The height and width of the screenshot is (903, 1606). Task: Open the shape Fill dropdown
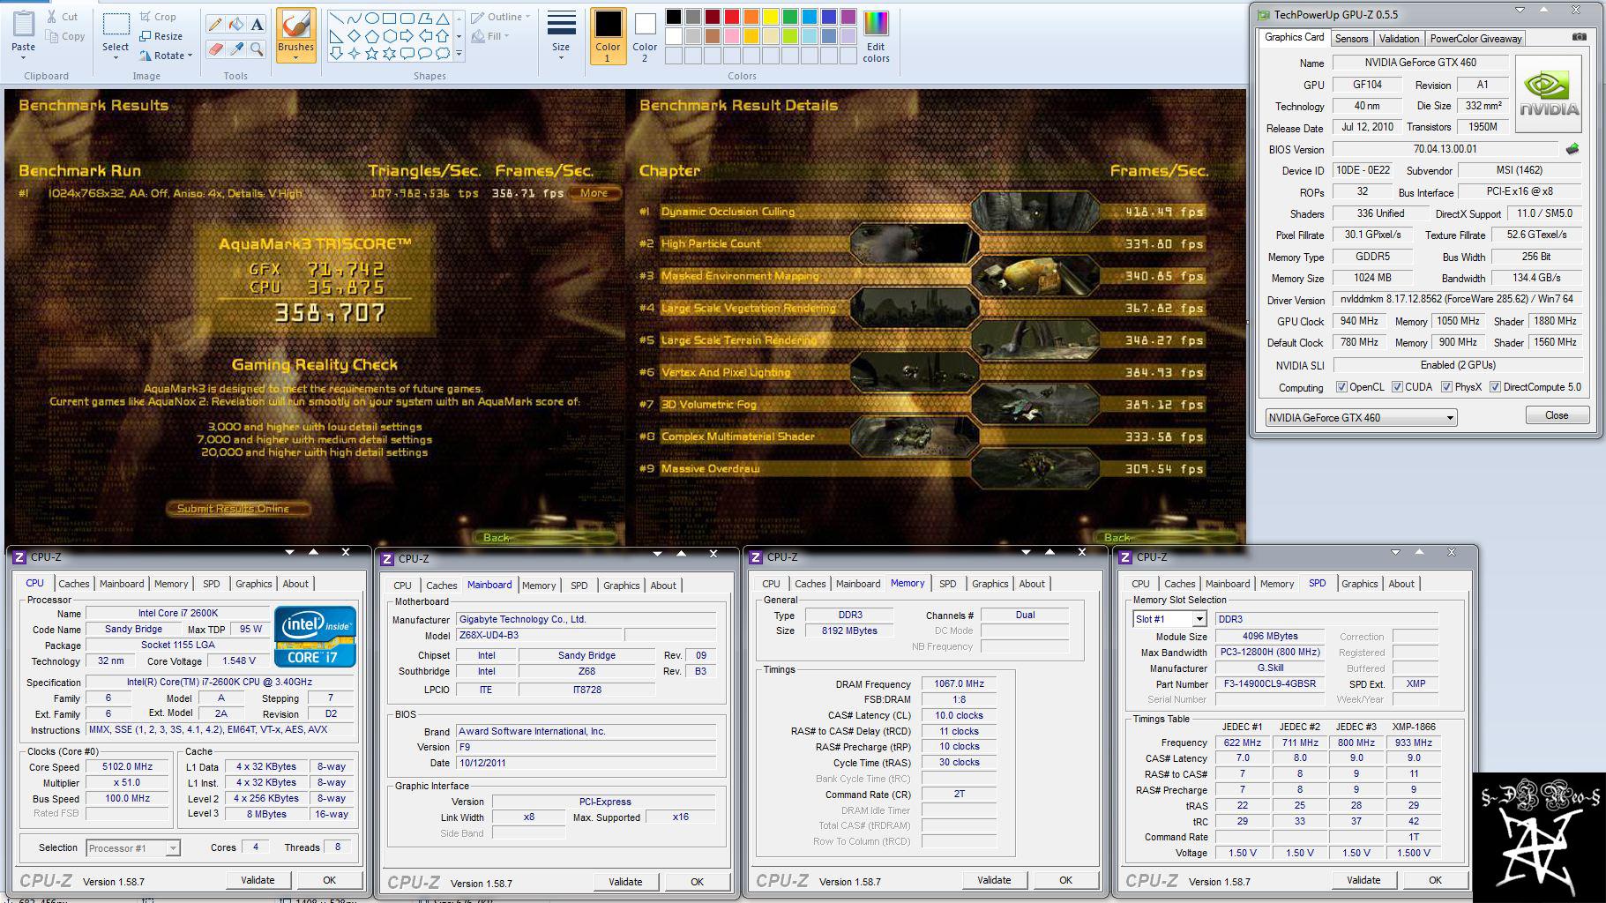tap(491, 36)
